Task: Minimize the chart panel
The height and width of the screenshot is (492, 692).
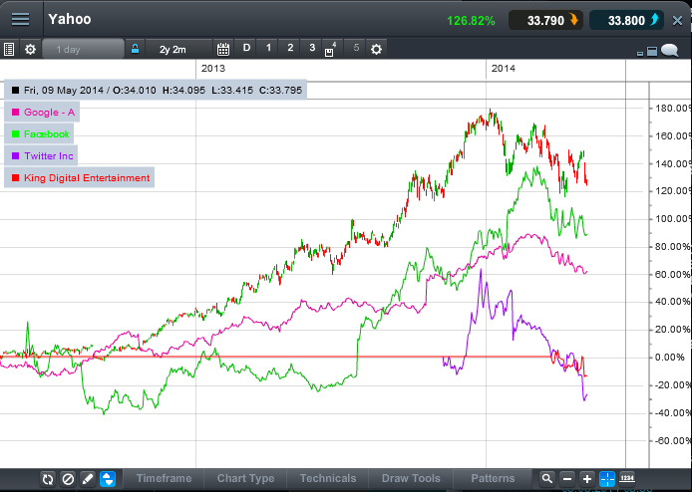Action: 640,54
